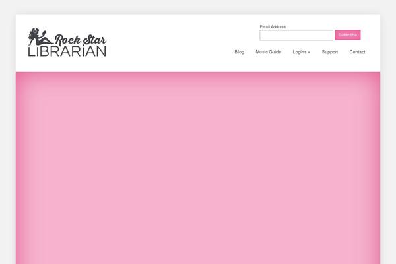Click the pink Subscribe button
This screenshot has height=264, width=396.
[x=348, y=35]
